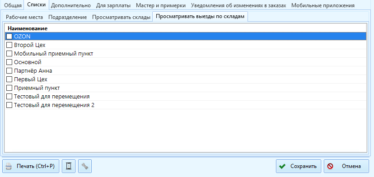
Task: Select the Списки tab
Action: point(37,5)
